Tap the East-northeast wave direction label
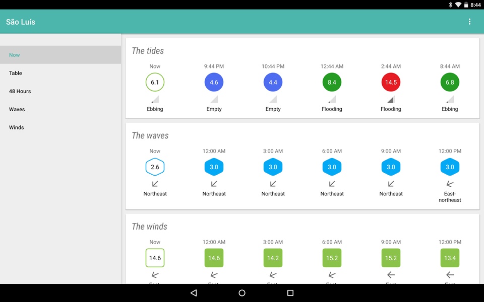The width and height of the screenshot is (484, 302). (x=450, y=197)
